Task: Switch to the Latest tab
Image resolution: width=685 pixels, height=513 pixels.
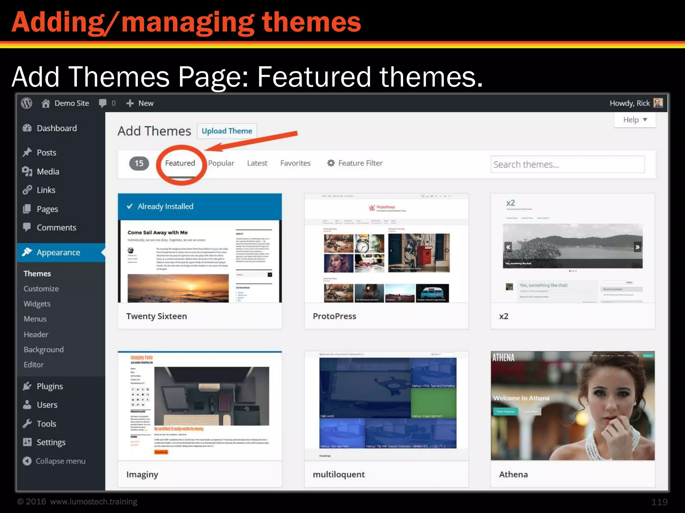Action: (257, 163)
